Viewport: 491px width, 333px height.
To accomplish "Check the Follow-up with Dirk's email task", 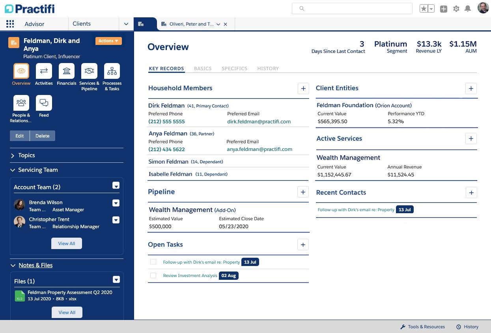I will click(x=153, y=262).
